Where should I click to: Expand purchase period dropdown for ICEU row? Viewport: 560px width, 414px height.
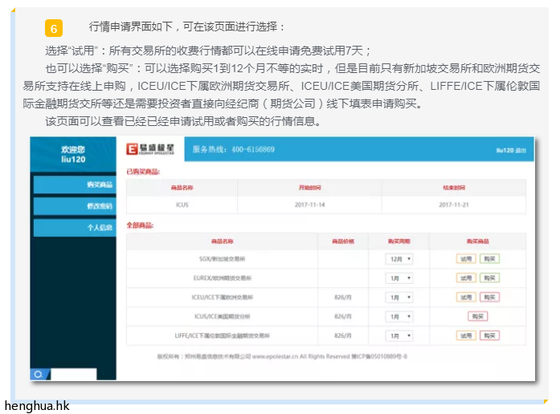click(x=400, y=297)
